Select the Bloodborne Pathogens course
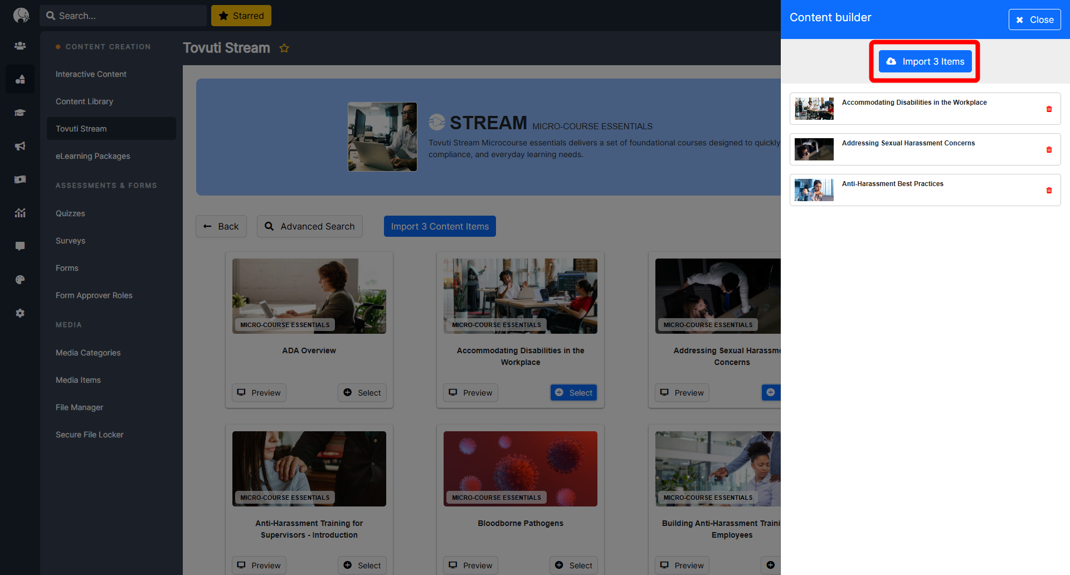This screenshot has height=575, width=1070. 573,566
